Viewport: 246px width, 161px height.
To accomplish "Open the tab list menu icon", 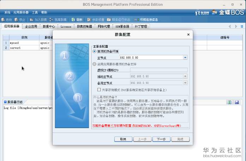I will pos(242,26).
